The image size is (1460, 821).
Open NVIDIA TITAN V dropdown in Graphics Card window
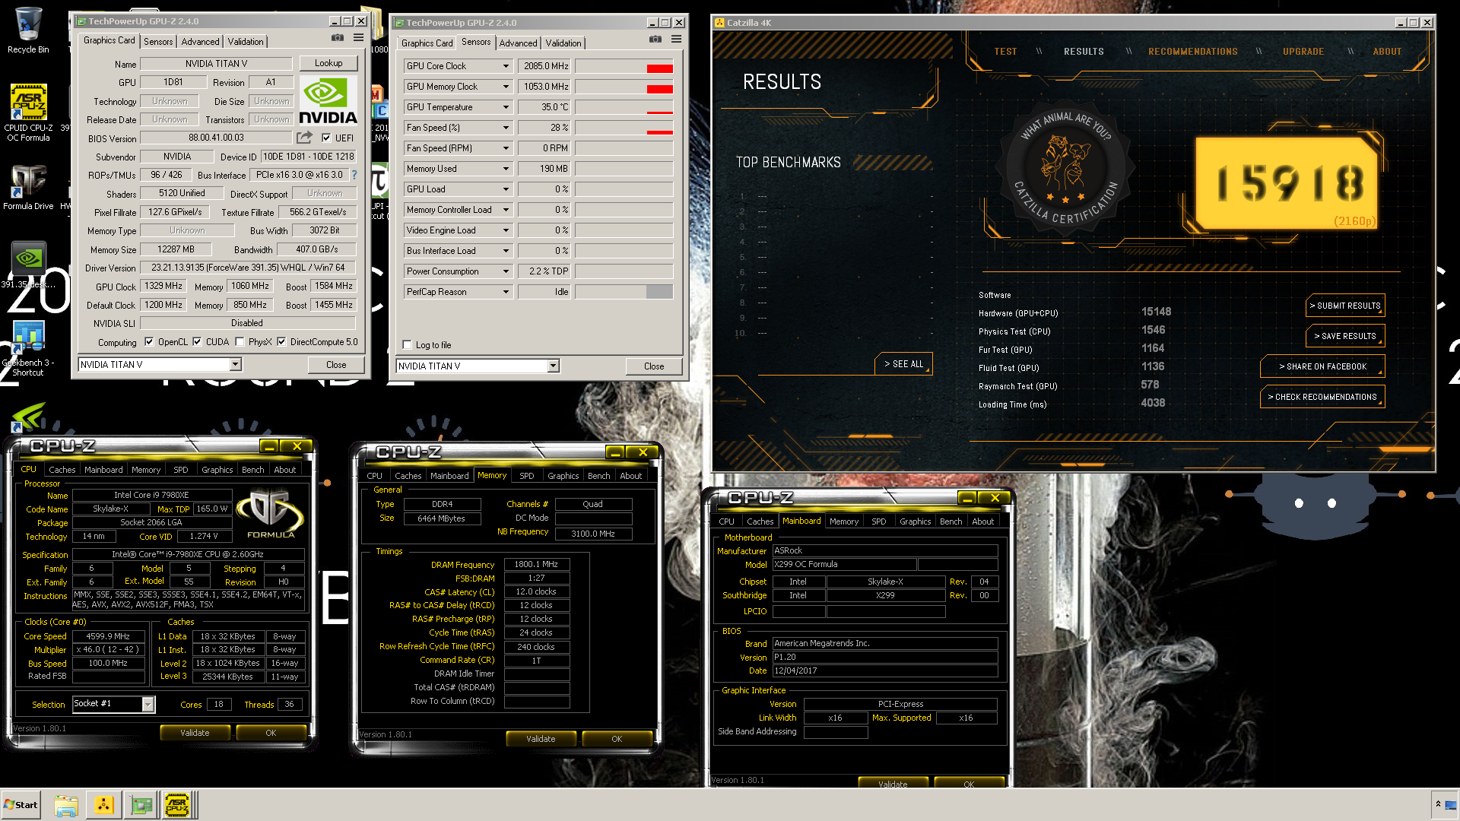point(235,365)
